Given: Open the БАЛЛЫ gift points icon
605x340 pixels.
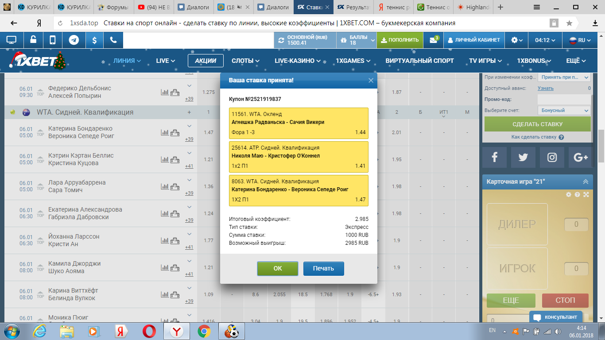Looking at the screenshot, I should [343, 40].
